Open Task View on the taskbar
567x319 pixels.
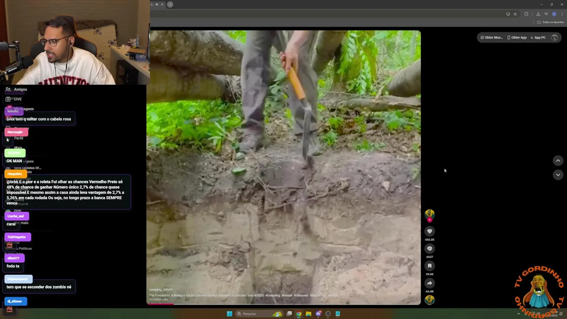click(x=289, y=314)
